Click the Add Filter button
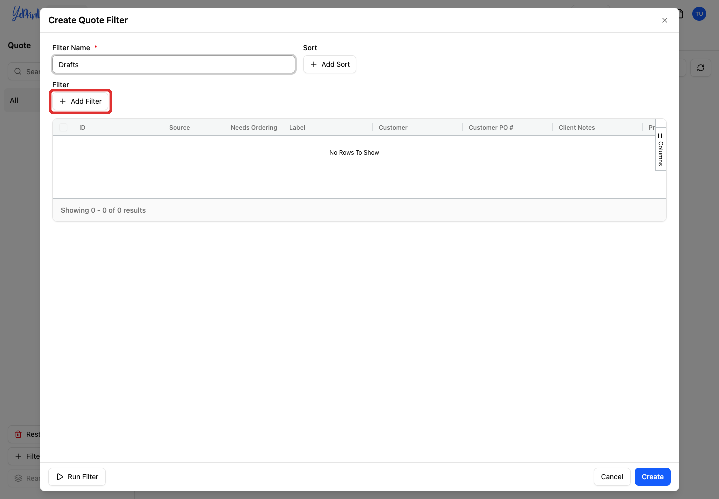 81,101
